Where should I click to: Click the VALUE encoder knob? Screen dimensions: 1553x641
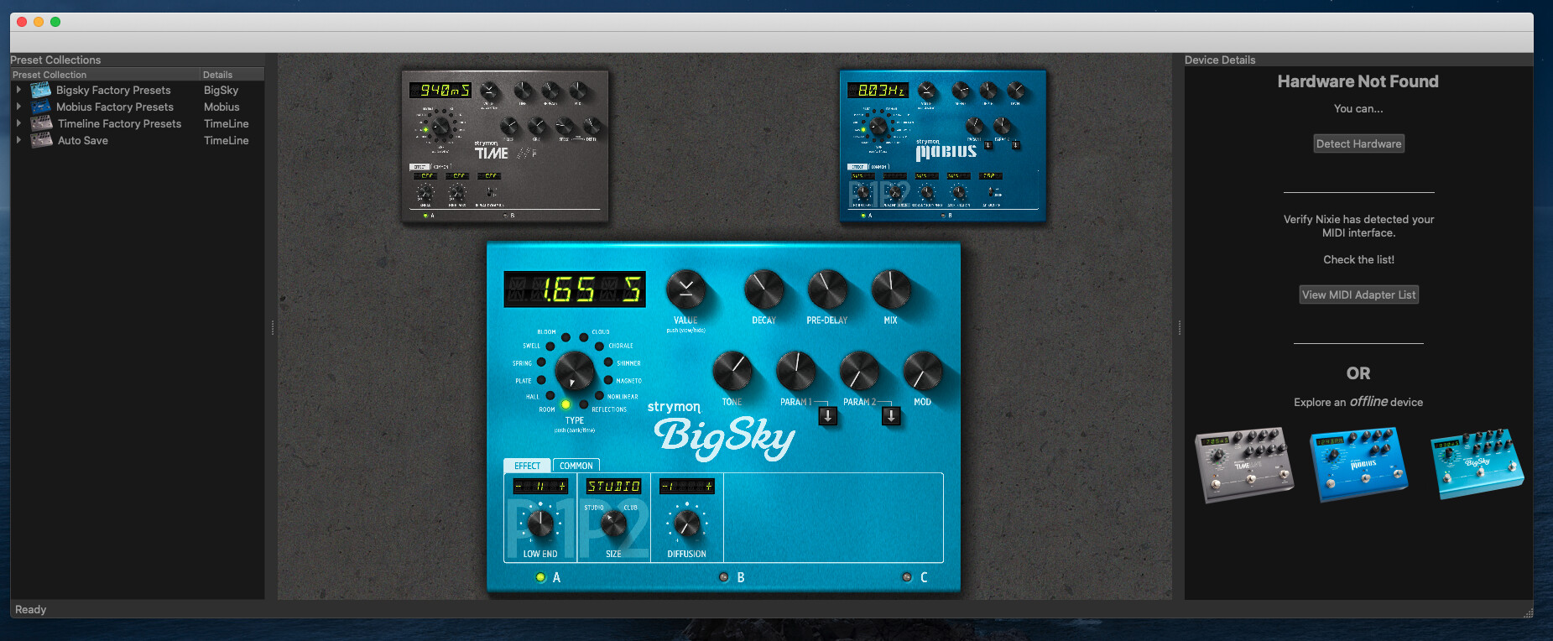[686, 290]
